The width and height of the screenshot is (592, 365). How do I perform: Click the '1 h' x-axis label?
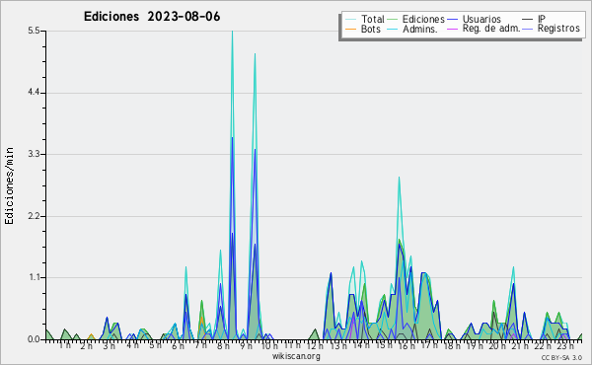click(64, 345)
